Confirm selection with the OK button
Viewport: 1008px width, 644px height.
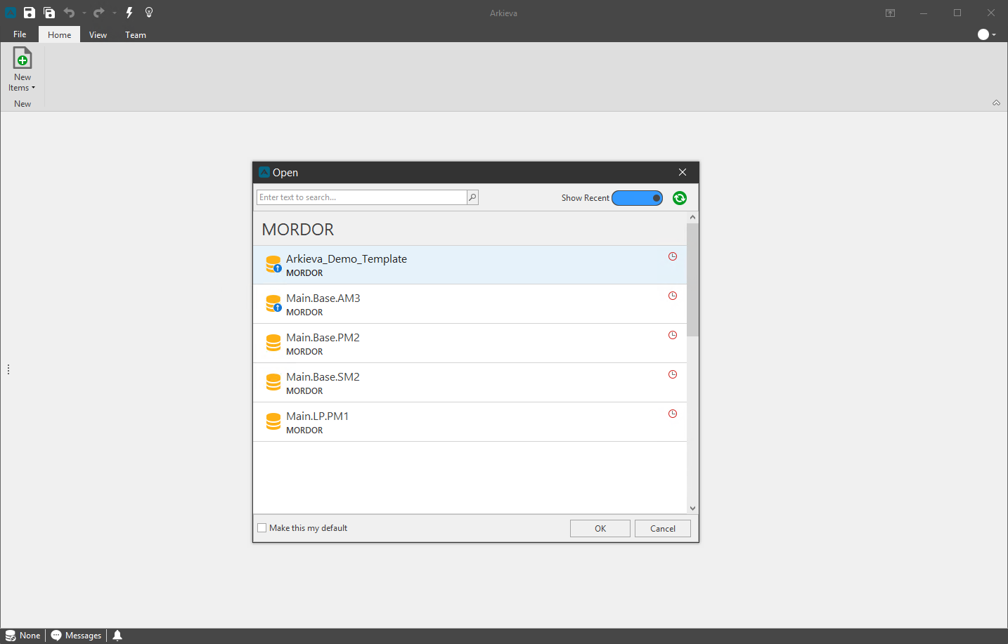click(x=600, y=528)
